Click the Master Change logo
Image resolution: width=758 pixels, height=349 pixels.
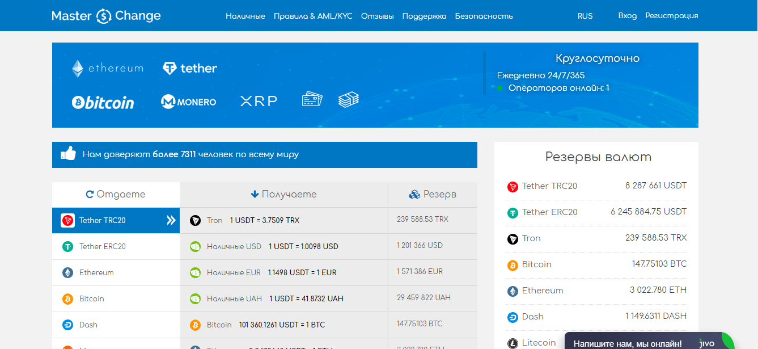point(106,16)
